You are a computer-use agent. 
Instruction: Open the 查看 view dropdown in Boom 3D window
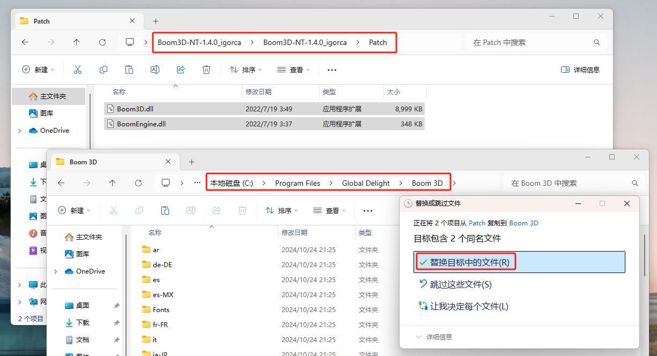coord(329,210)
